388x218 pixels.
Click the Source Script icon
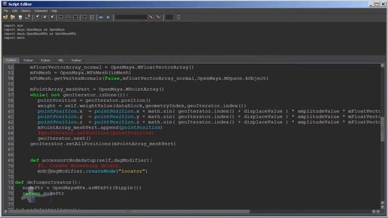(x=13, y=18)
